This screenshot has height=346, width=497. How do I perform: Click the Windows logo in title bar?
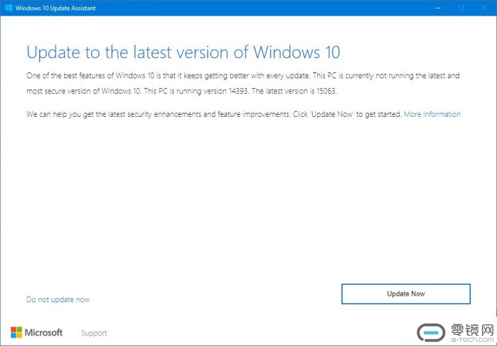tap(9, 8)
